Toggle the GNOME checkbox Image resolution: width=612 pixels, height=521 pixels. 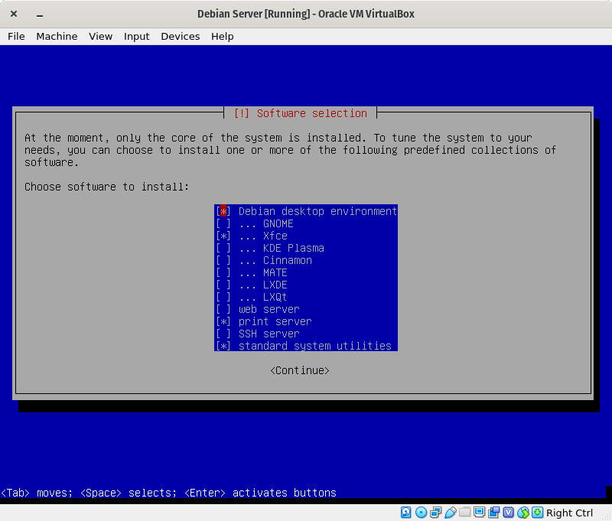coord(223,224)
